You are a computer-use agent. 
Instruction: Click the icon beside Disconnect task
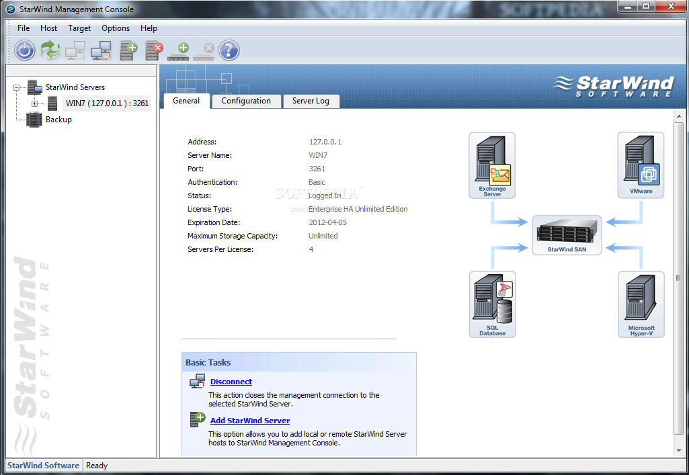(x=198, y=381)
